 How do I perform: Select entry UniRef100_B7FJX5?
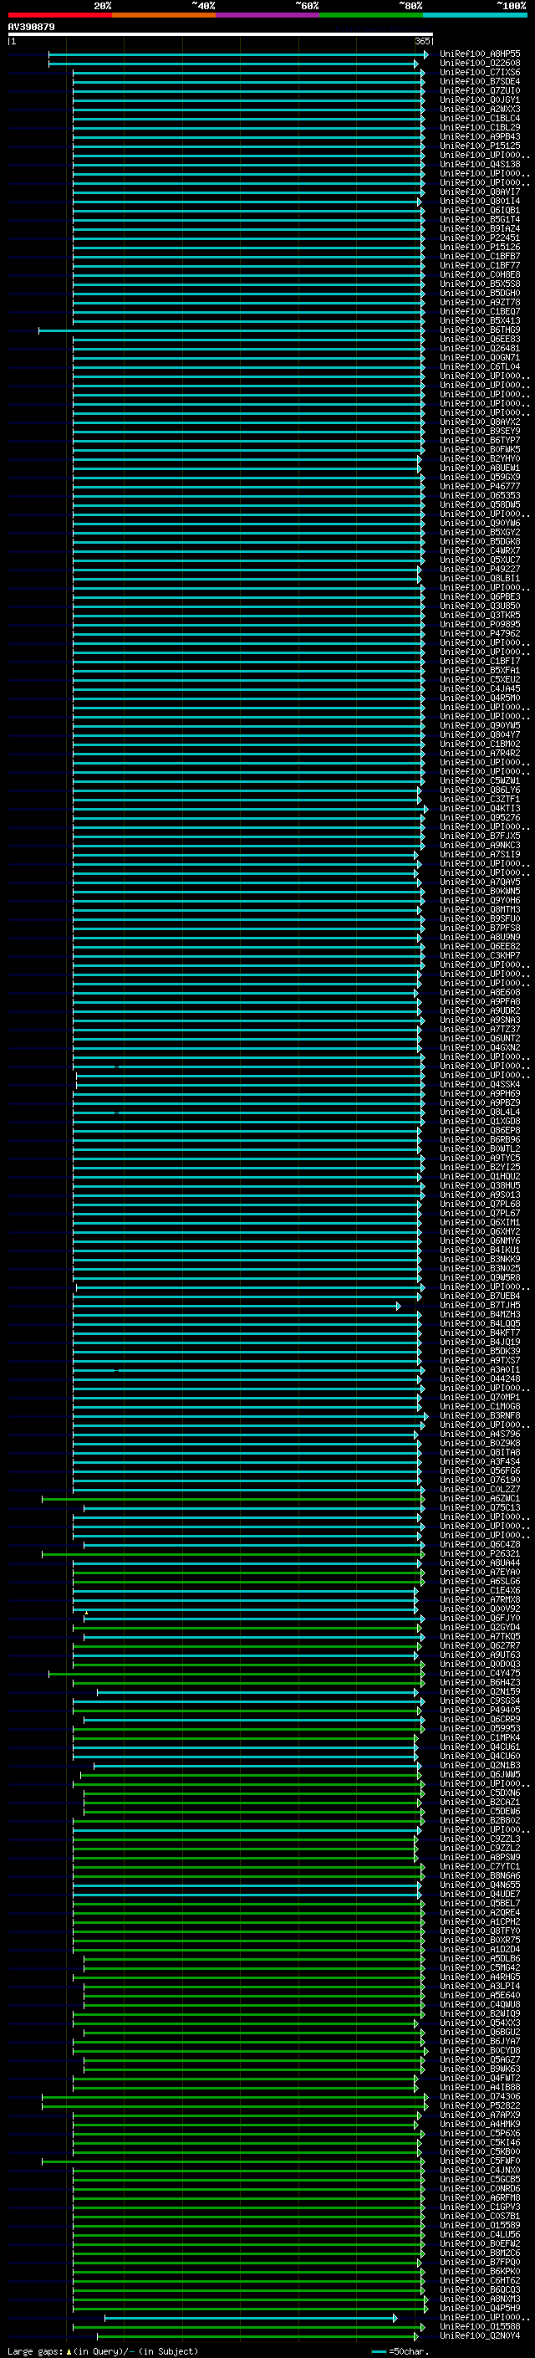coord(480,836)
